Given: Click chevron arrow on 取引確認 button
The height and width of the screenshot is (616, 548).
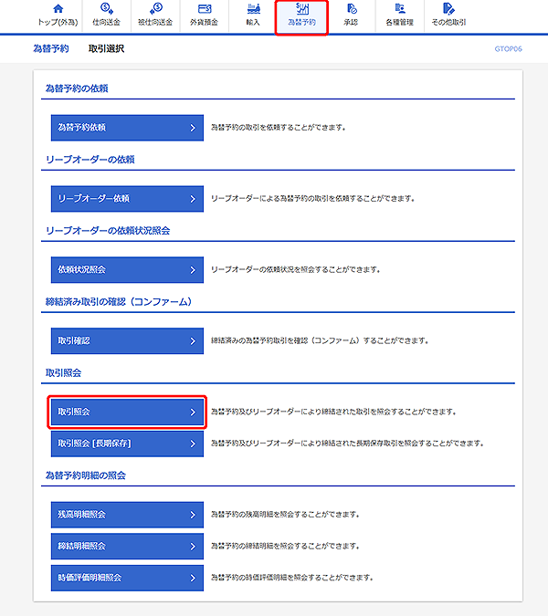Looking at the screenshot, I should [x=193, y=341].
